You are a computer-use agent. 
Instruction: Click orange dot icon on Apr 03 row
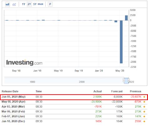tap(144, 107)
